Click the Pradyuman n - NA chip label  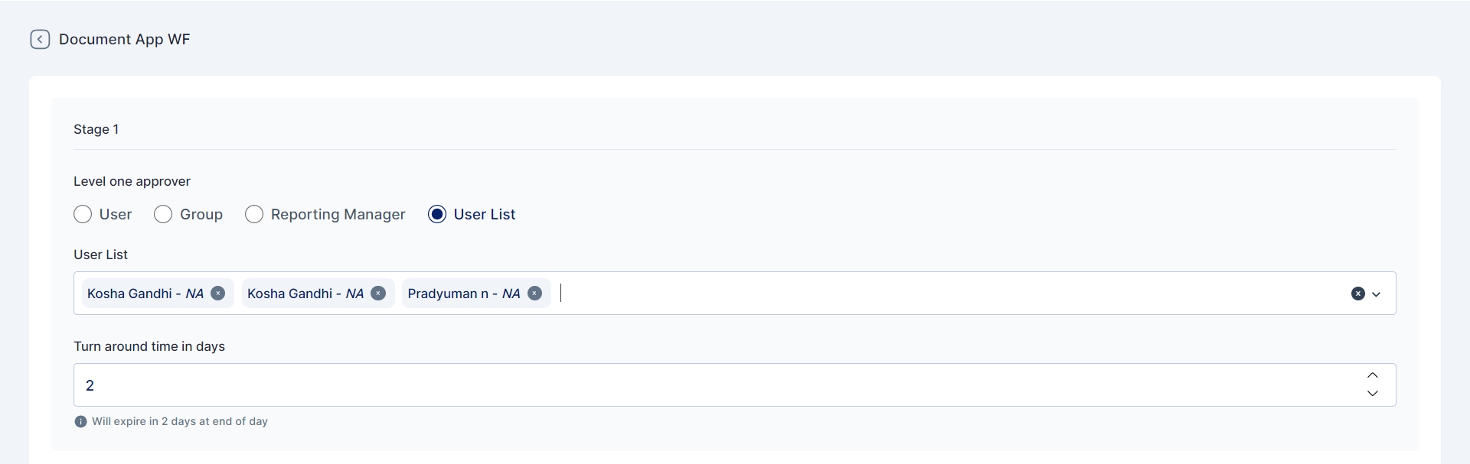point(463,294)
